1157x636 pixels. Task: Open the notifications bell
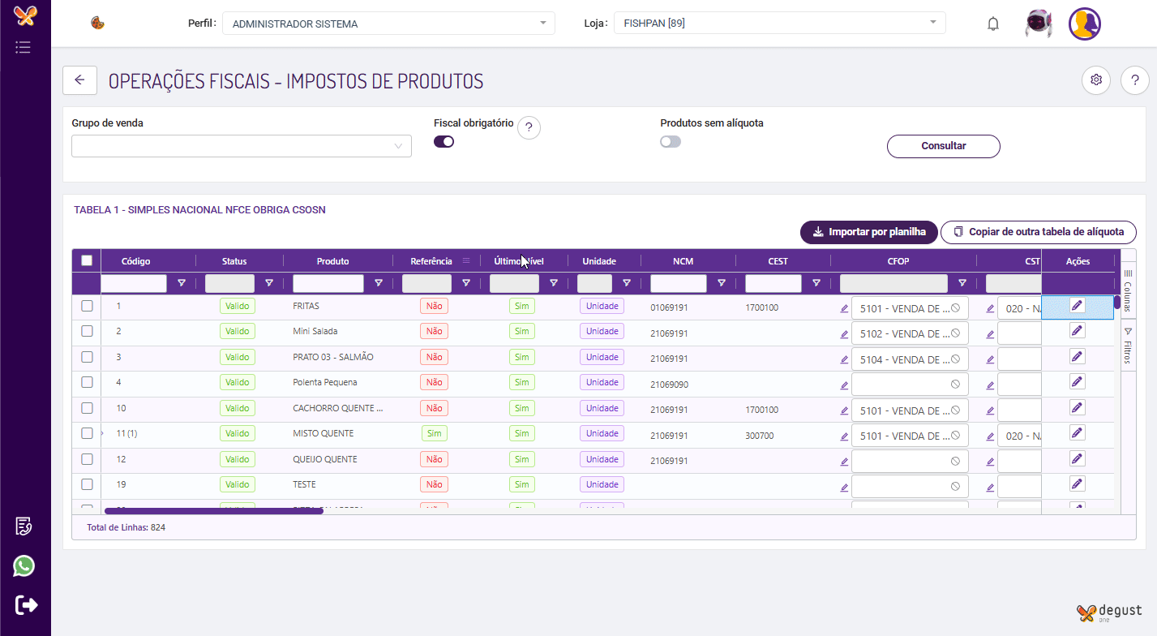(993, 24)
